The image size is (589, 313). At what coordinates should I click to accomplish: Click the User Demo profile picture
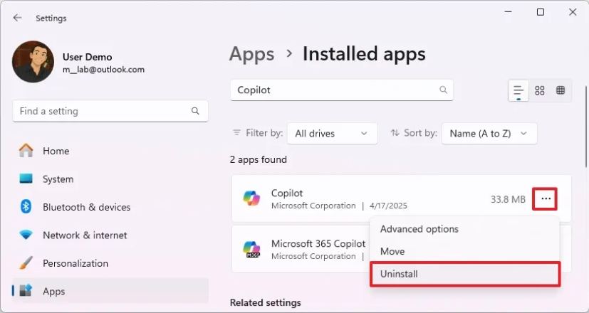[33, 62]
